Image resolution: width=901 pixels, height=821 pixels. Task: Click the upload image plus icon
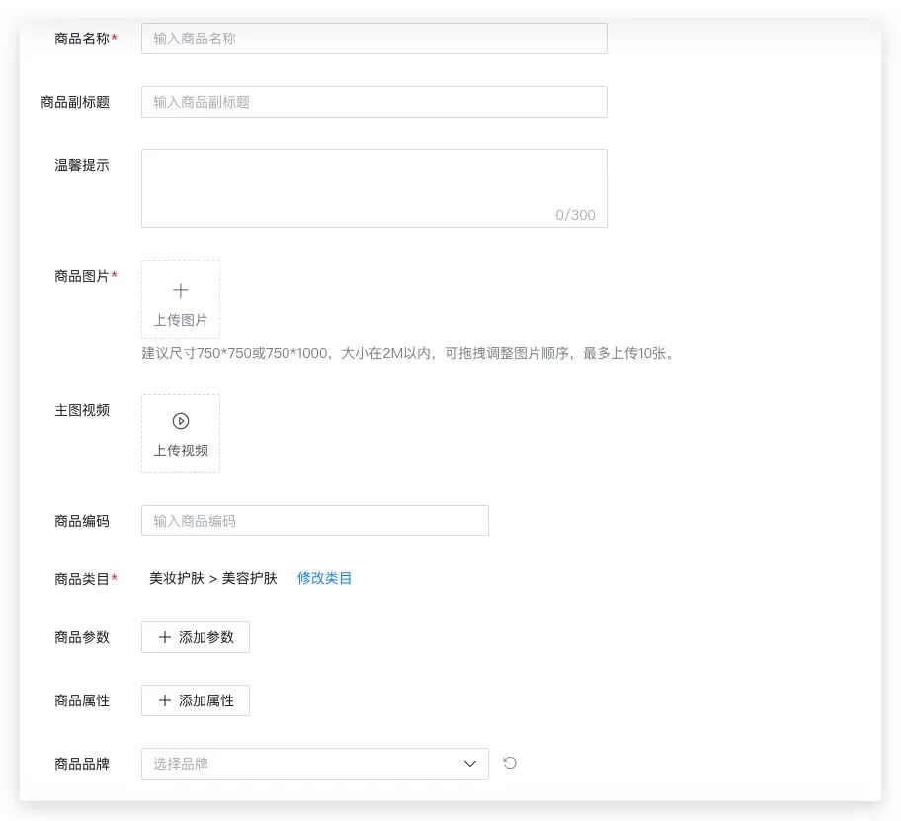pos(181,290)
